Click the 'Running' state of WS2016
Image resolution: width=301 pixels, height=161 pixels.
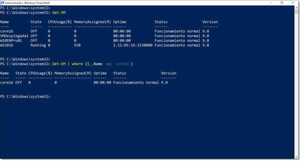tap(38, 46)
